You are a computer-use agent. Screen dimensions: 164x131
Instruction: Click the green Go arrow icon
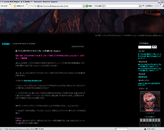point(87,6)
